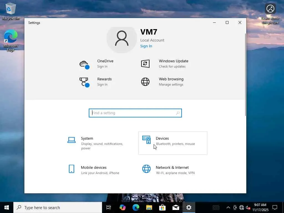Viewport: 284px width, 213px height.
Task: Click the Rewards Sign In text
Action: click(102, 85)
